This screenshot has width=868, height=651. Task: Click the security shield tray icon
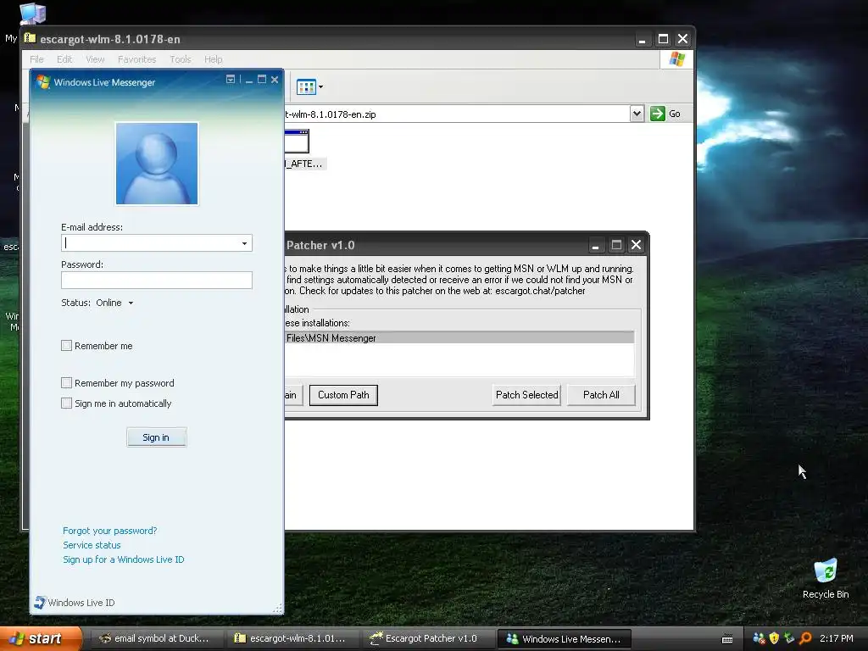(x=774, y=638)
